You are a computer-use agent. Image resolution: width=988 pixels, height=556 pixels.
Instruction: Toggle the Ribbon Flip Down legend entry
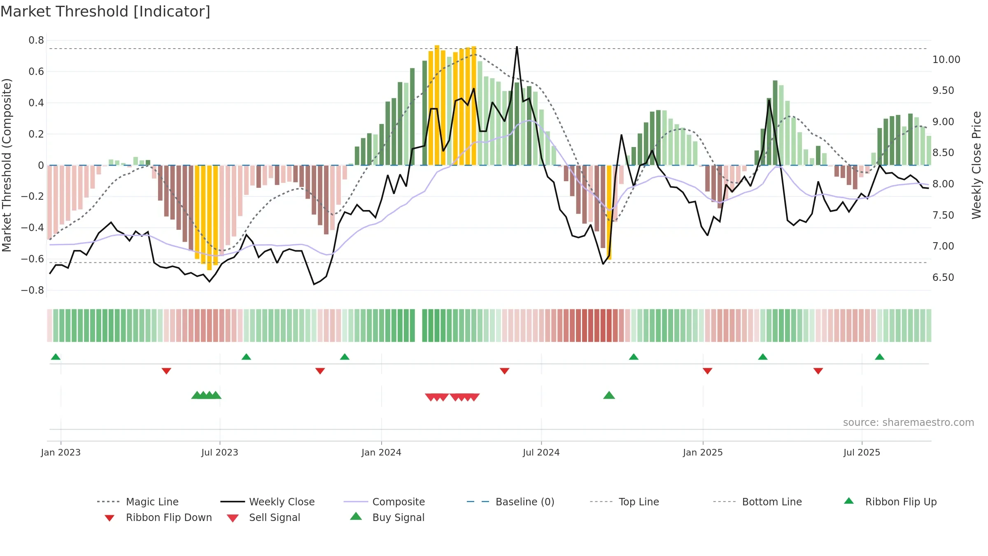point(158,517)
